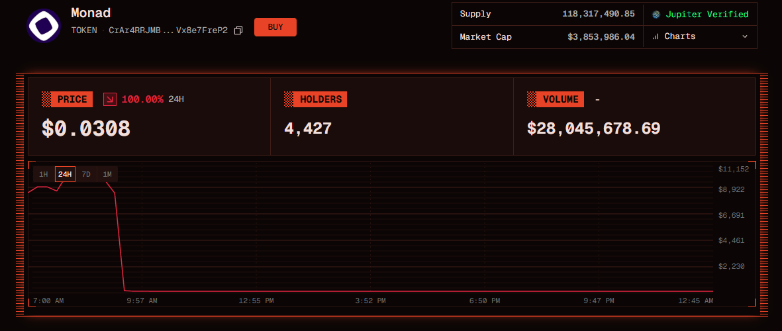
Task: Click the 9:47 PM x-axis label
Action: tap(599, 301)
